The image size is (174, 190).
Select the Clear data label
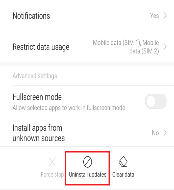(123, 175)
